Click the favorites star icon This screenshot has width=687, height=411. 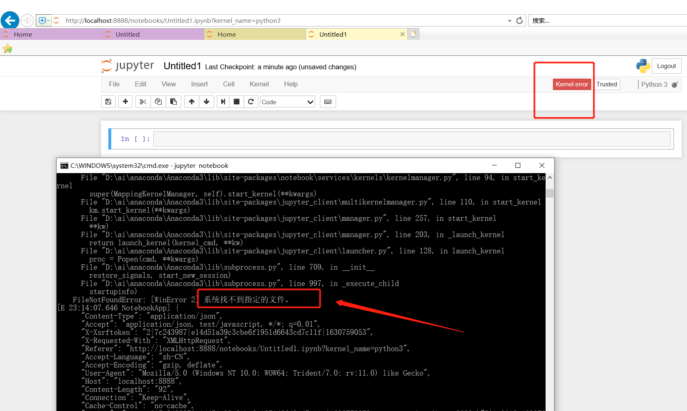7,49
